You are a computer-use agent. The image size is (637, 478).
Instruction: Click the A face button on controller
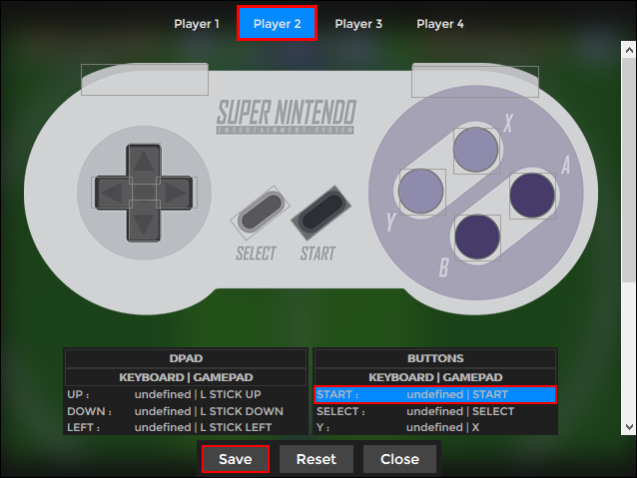532,196
